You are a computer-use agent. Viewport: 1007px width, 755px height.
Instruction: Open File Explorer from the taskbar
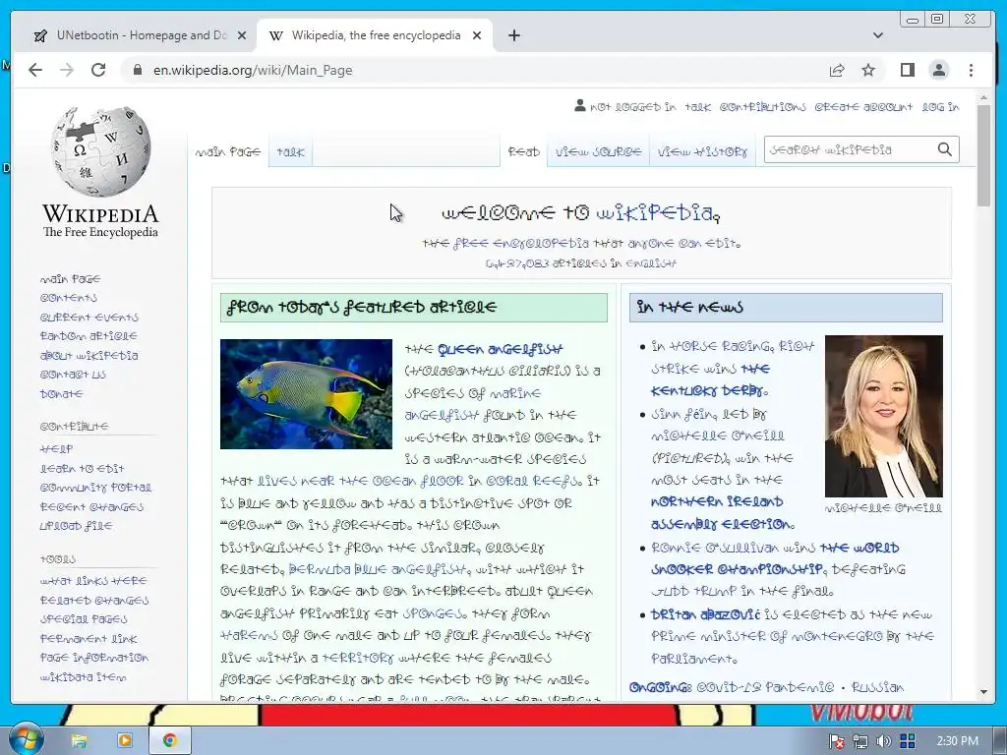click(x=79, y=741)
